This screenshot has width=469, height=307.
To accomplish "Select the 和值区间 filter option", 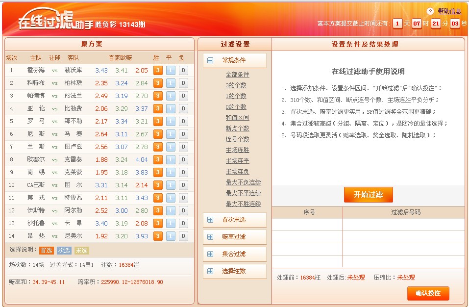I will 237,118.
